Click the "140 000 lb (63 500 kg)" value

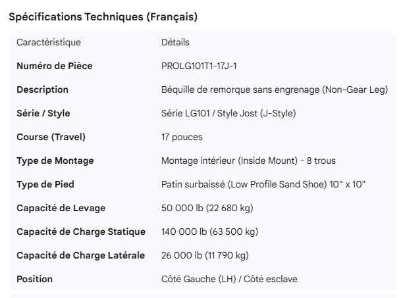tap(209, 232)
